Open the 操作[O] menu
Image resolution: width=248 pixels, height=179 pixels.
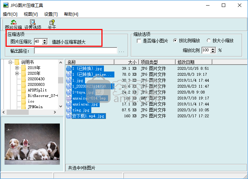point(10,14)
